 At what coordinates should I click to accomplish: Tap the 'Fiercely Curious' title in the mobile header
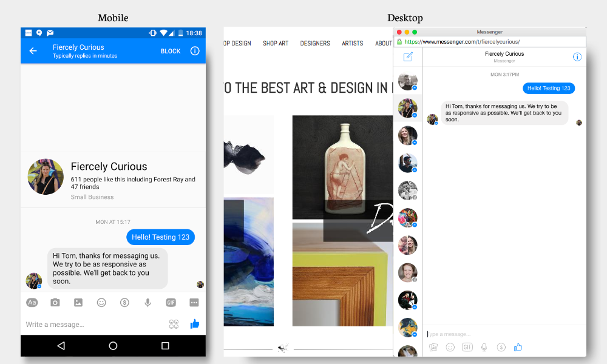pos(78,47)
